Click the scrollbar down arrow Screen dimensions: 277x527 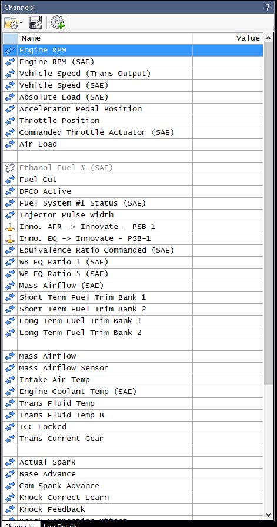(268, 515)
